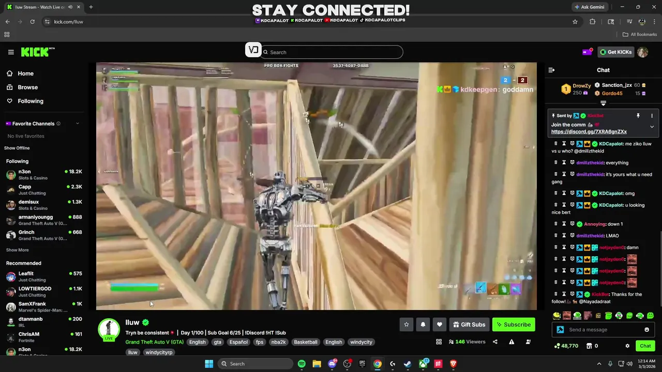Click the theatre layout grid icon

439,342
